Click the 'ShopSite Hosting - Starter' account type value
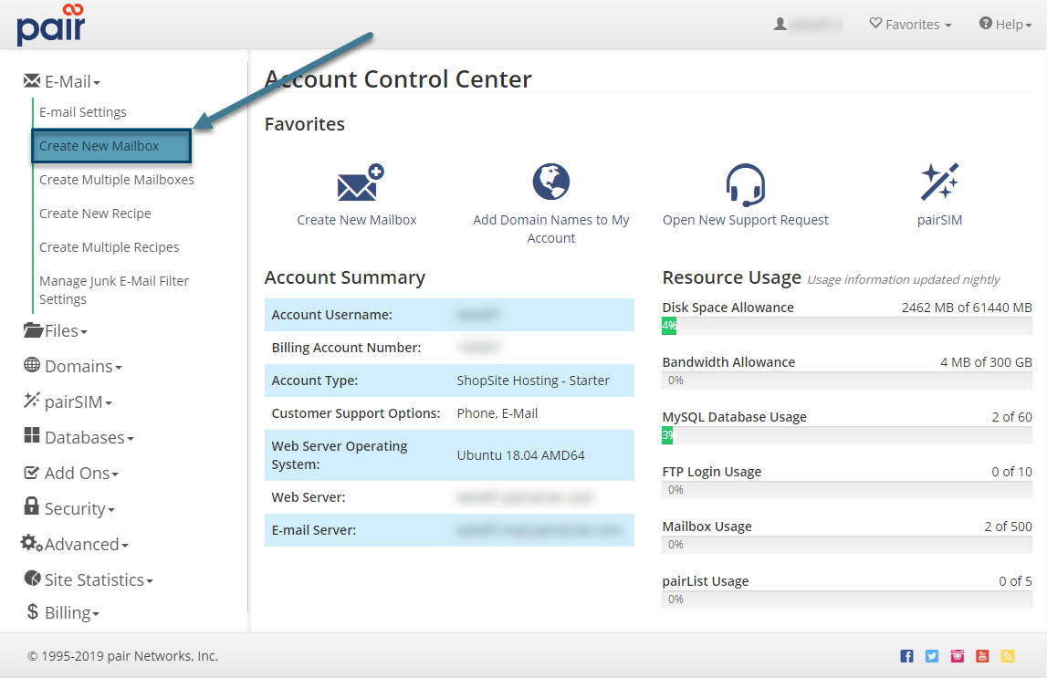The image size is (1047, 678). click(x=533, y=381)
